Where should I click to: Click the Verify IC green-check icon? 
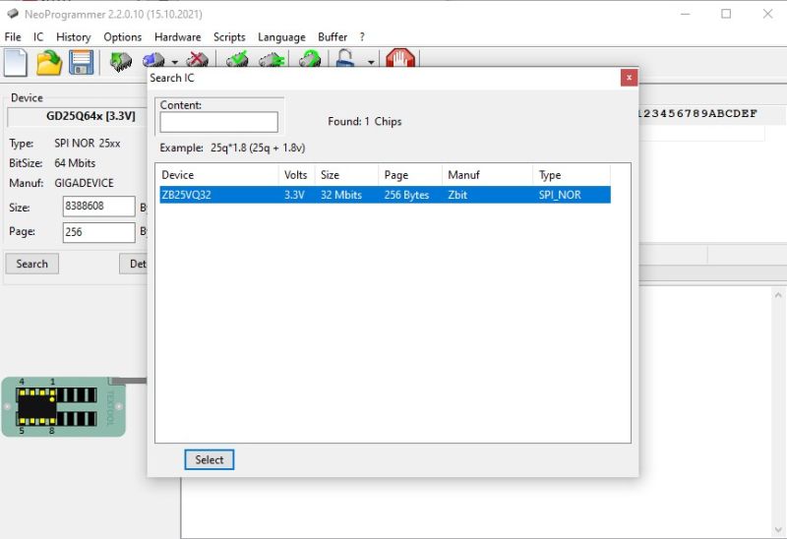coord(237,60)
